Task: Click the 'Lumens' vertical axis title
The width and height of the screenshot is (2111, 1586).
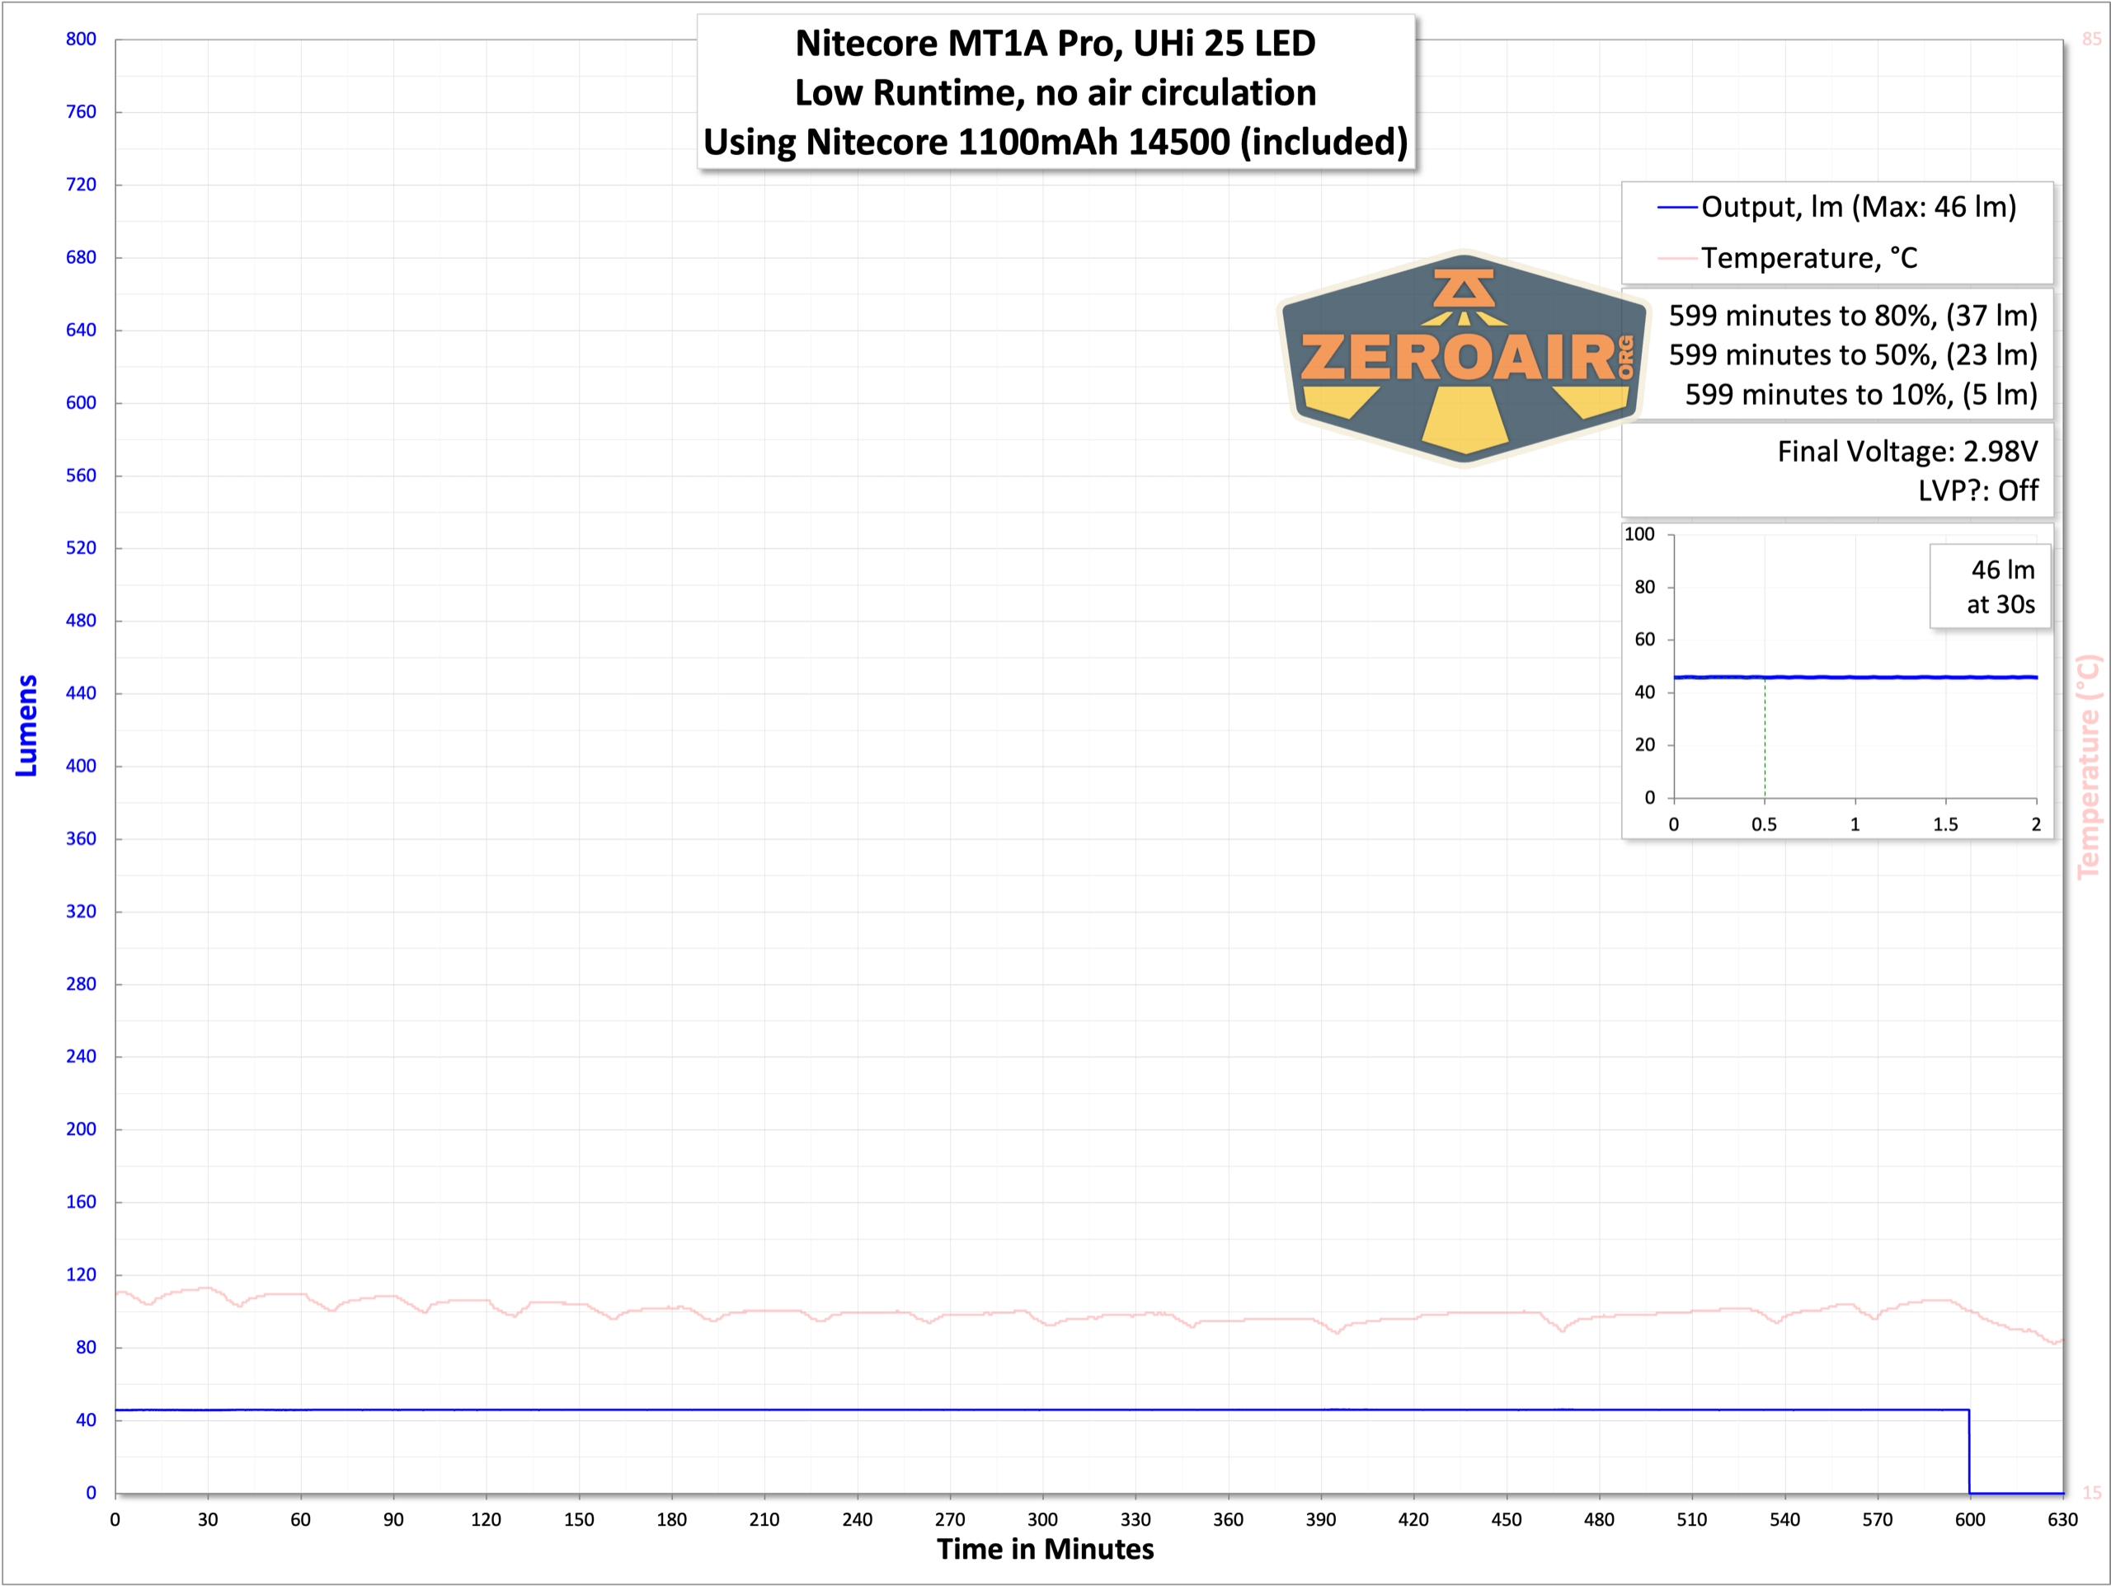Action: click(26, 725)
